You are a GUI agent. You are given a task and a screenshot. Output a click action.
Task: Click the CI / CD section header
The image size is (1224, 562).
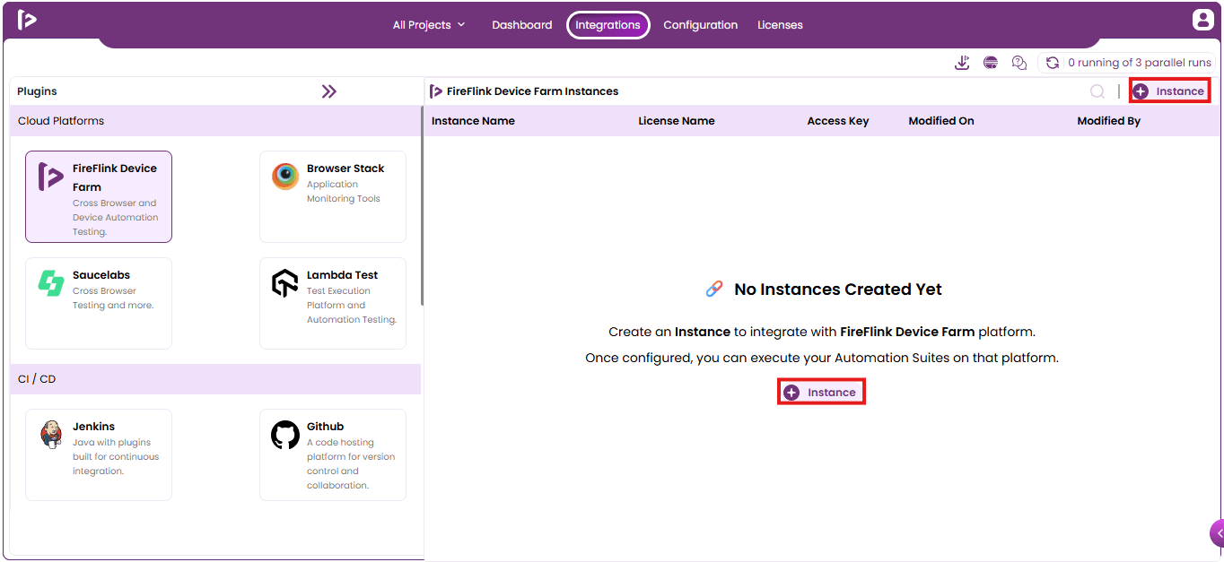pyautogui.click(x=215, y=379)
